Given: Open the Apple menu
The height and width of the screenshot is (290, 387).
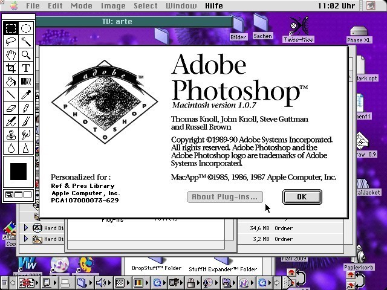Looking at the screenshot, I should [x=14, y=5].
